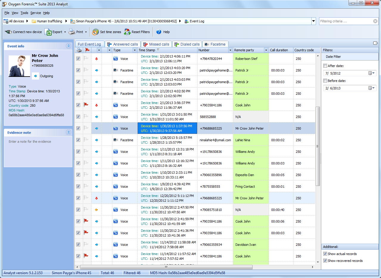Click the horizontal scrollbar of the event table
Image resolution: width=381 pixels, height=278 pixels.
166,267
